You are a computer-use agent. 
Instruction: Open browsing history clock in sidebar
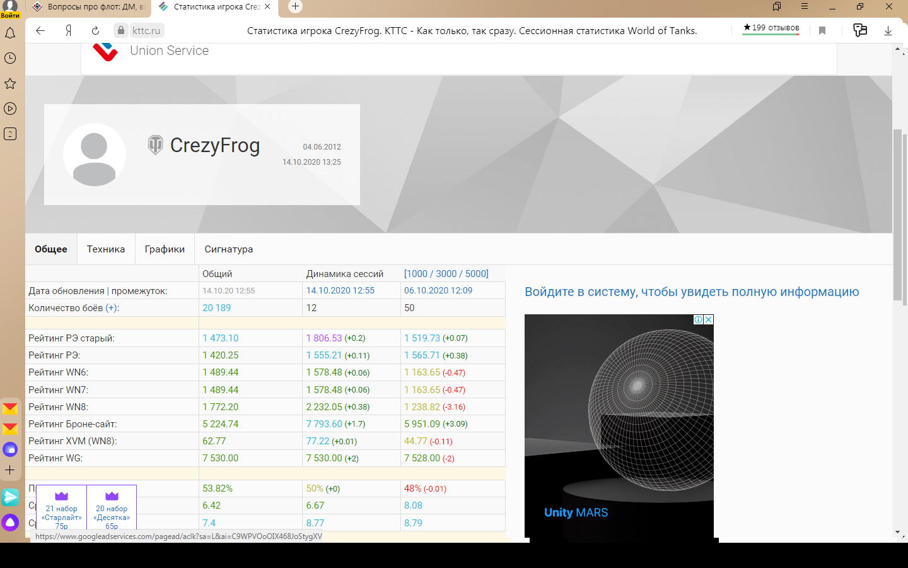coord(10,58)
